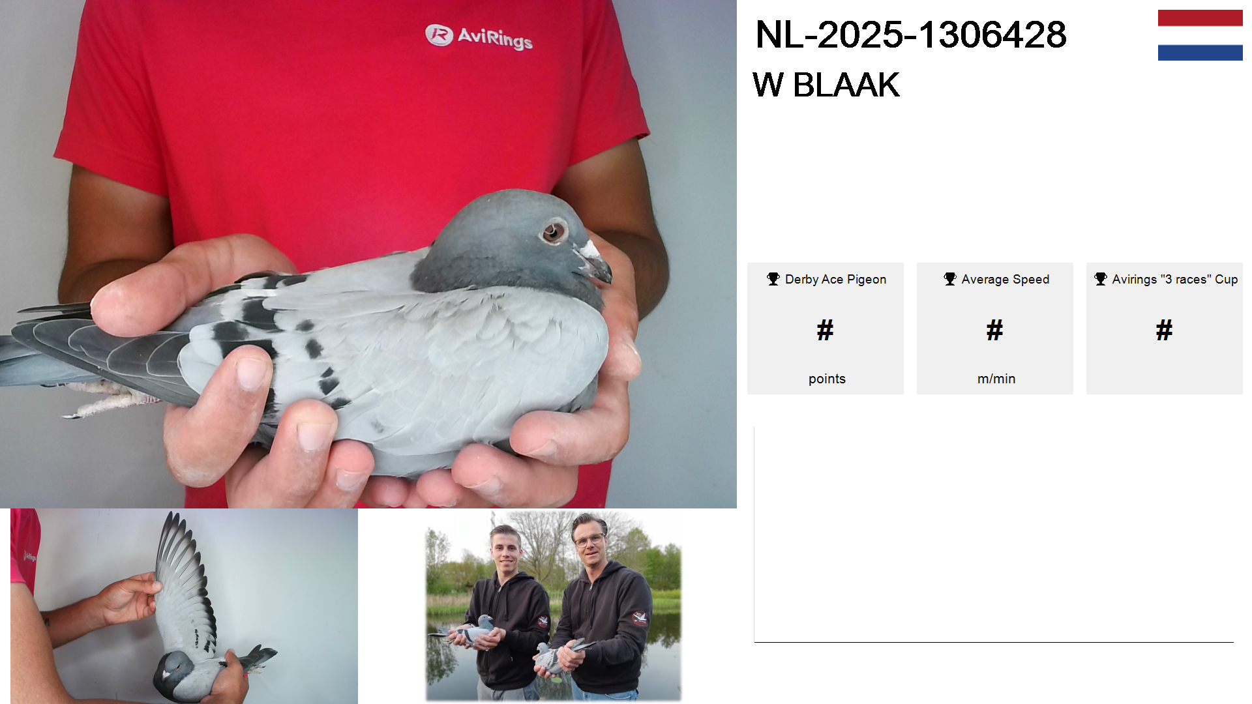Click the Netherlands flag icon
1252x704 pixels.
pos(1200,35)
